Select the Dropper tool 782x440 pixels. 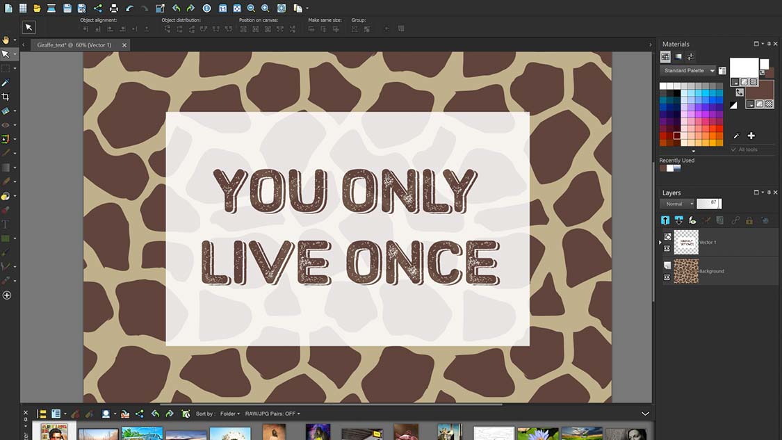[x=6, y=82]
